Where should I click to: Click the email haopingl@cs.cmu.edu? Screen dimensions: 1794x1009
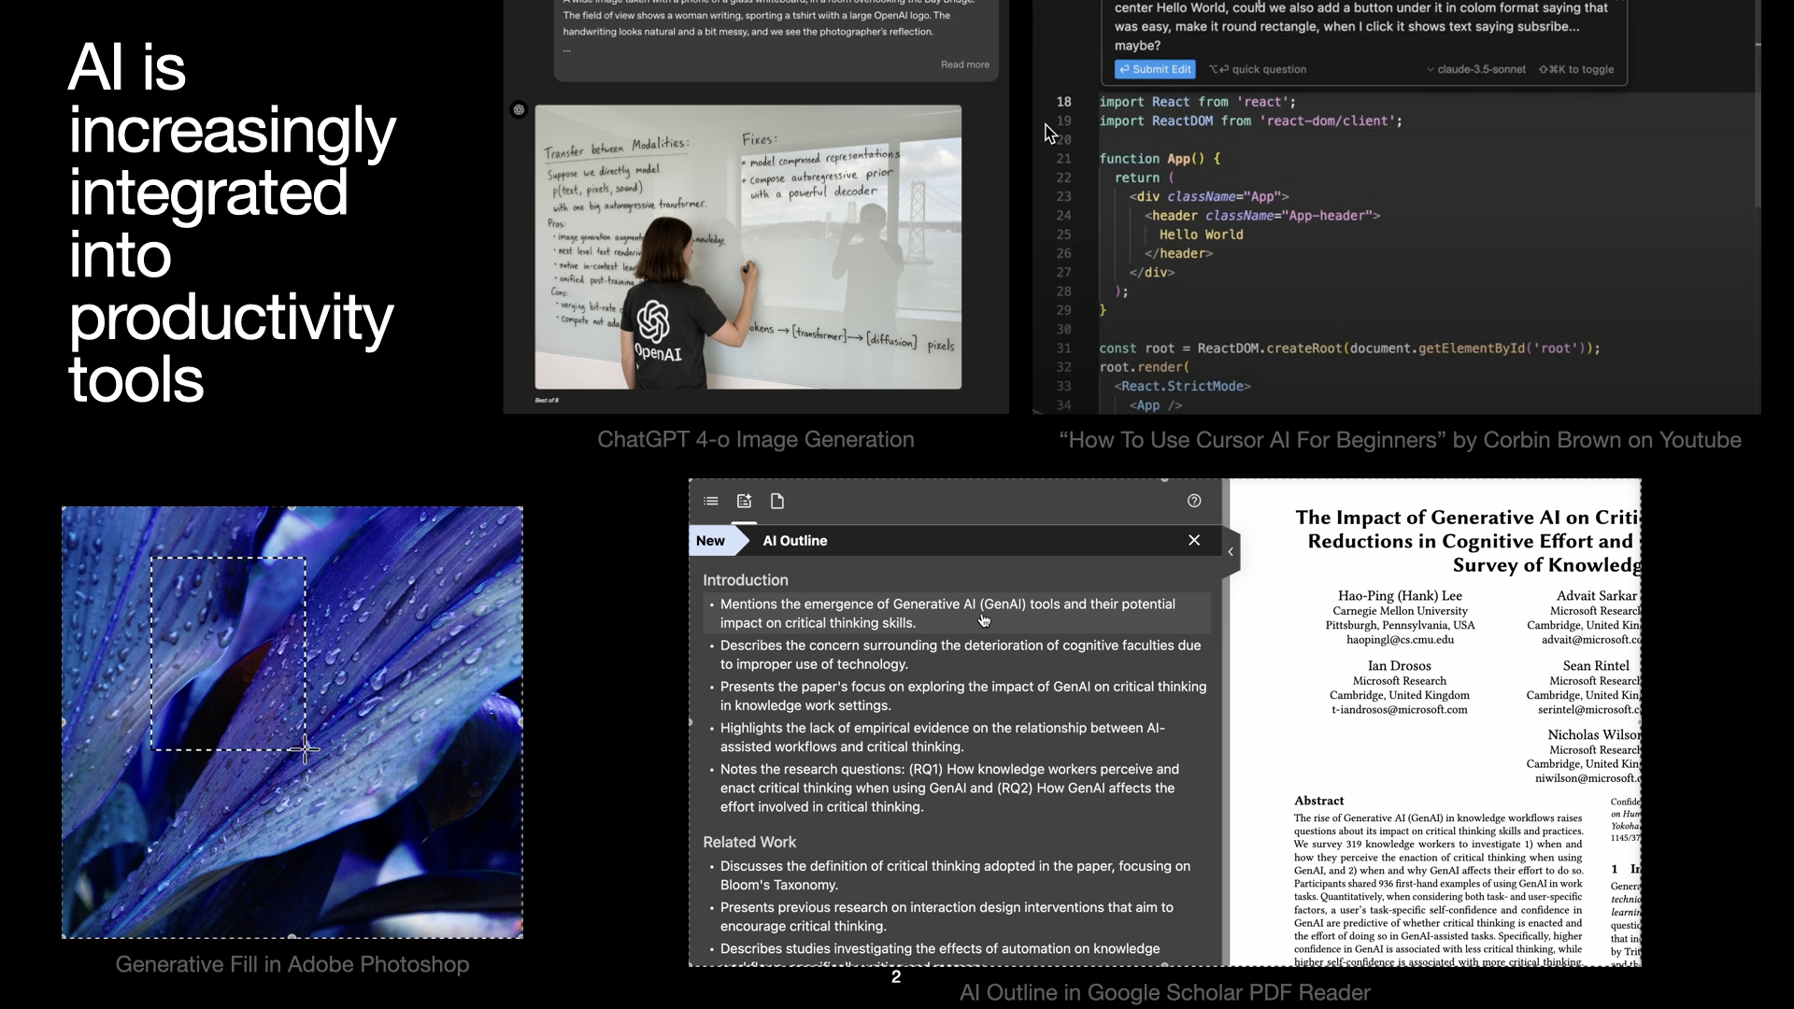click(1400, 640)
